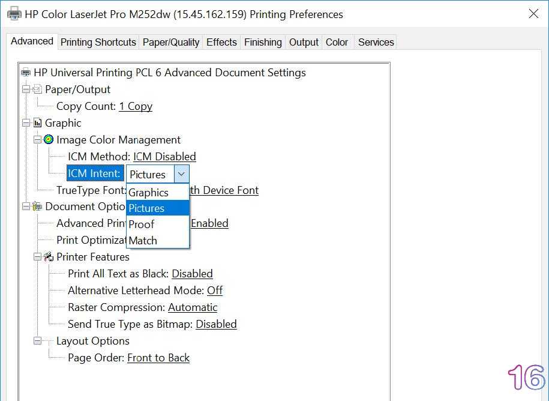This screenshot has width=549, height=401.
Task: Click the HP Universal Printing root node icon
Action: [x=26, y=73]
